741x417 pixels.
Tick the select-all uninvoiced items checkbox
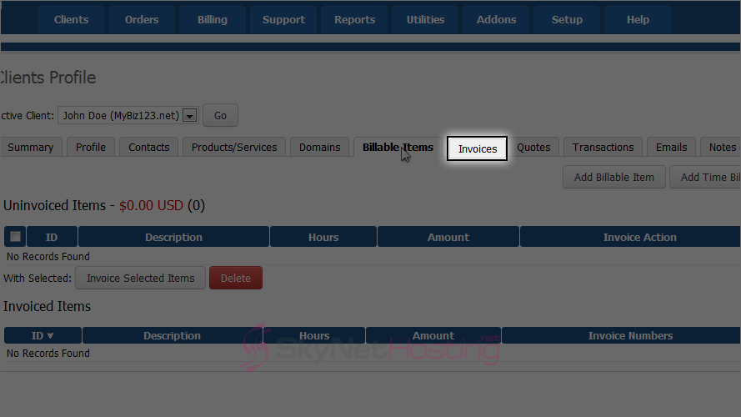click(x=15, y=236)
